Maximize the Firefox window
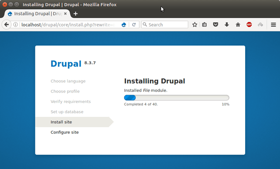 point(17,4)
